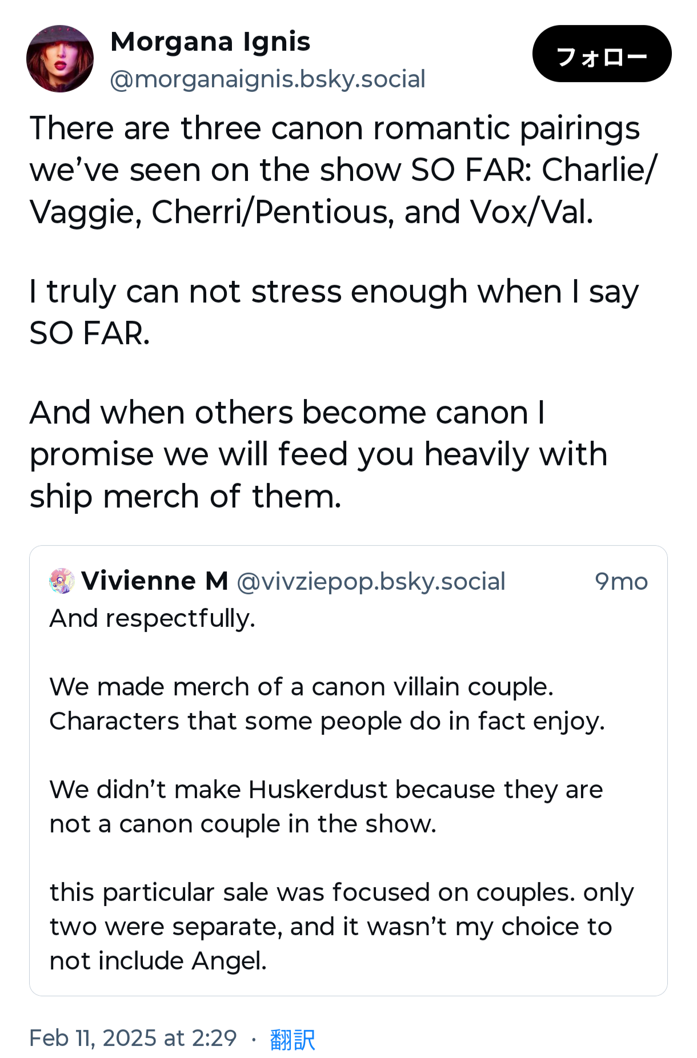This screenshot has width=697, height=1058.
Task: Click the 'There are three canon romantic pairings' line
Action: click(x=334, y=128)
